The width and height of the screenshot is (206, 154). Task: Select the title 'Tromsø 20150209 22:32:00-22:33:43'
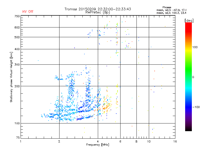pos(98,9)
